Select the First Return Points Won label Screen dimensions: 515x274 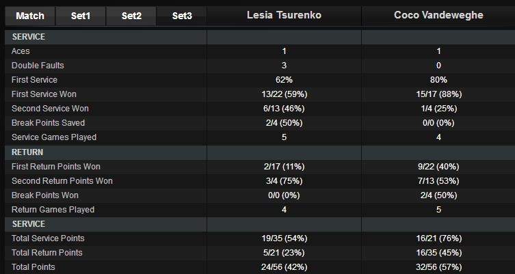click(x=57, y=167)
